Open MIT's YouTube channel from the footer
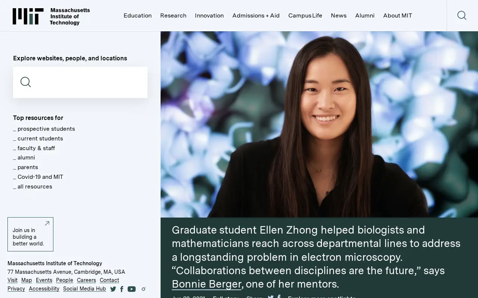The width and height of the screenshot is (478, 298). [131, 289]
